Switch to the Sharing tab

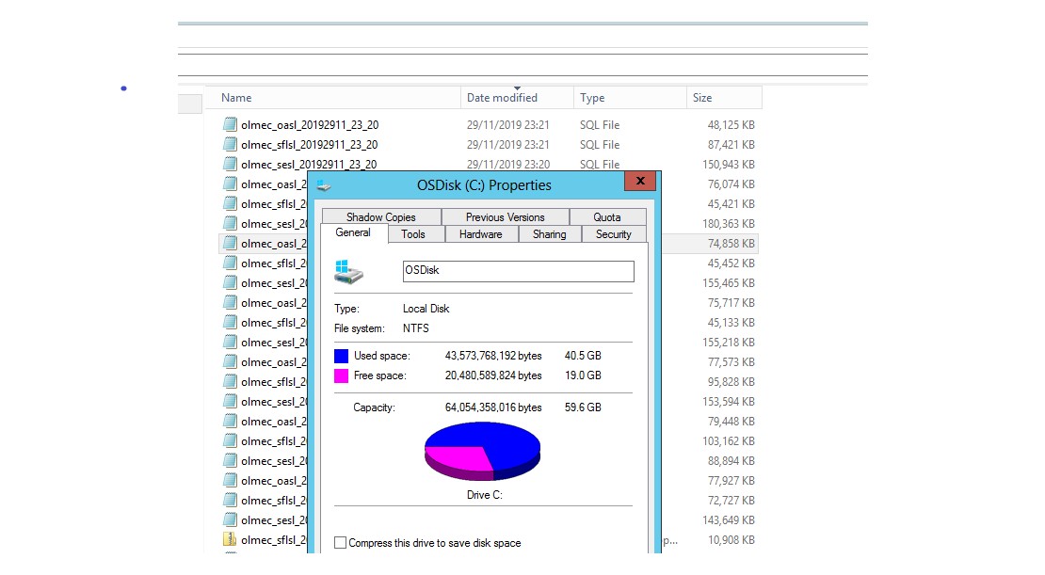550,234
